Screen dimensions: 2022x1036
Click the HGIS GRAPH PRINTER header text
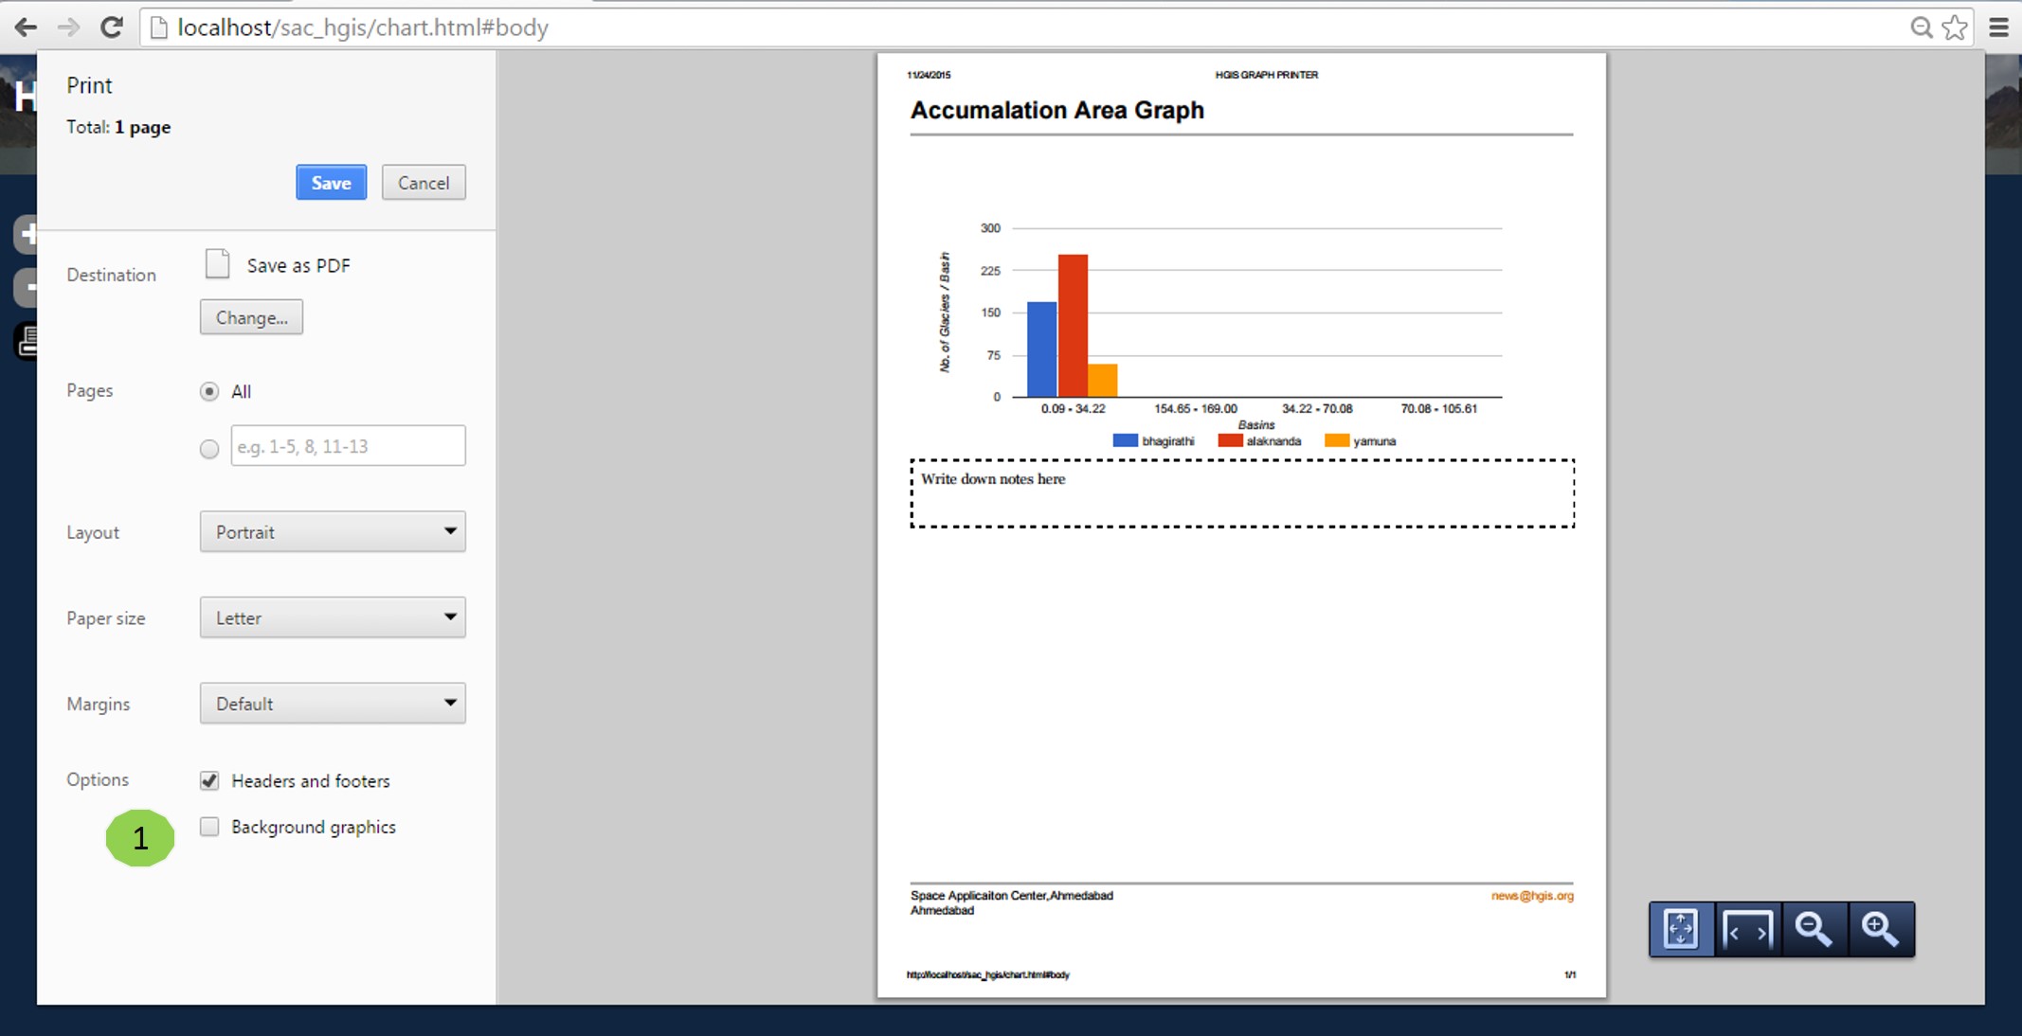click(1266, 75)
